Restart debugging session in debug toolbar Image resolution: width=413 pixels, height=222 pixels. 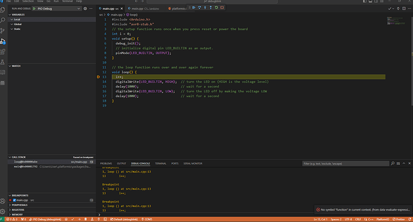[216, 8]
